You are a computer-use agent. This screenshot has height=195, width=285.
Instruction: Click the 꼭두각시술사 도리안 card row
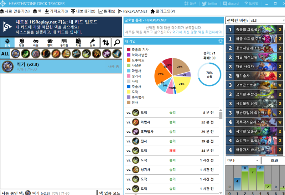coord(254,122)
